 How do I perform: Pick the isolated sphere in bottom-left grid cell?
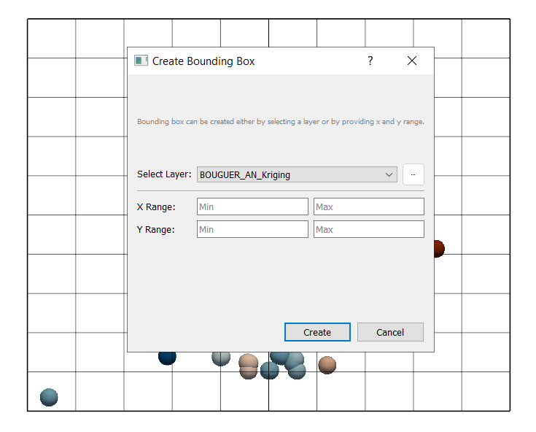(x=49, y=397)
